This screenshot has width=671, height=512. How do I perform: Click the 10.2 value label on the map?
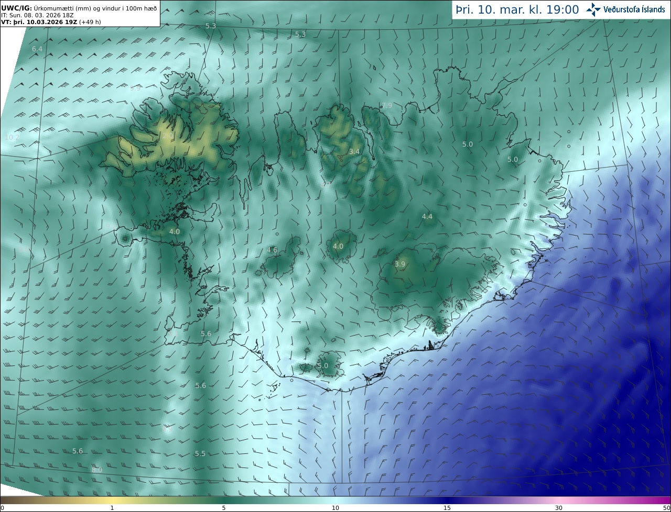coord(12,137)
